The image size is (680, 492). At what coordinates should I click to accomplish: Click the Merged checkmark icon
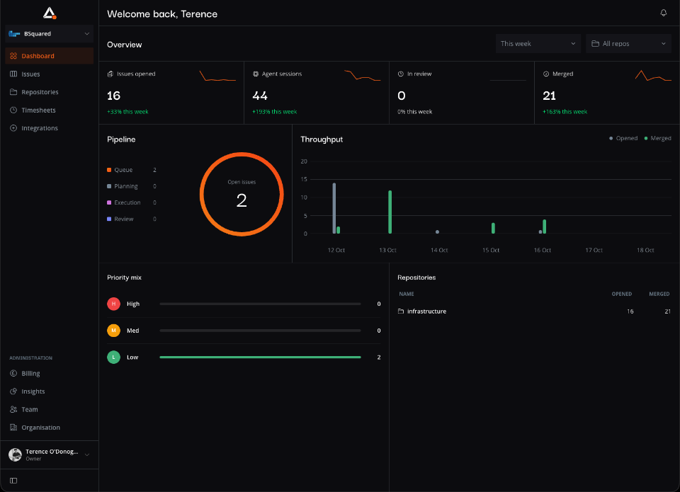[x=546, y=74]
